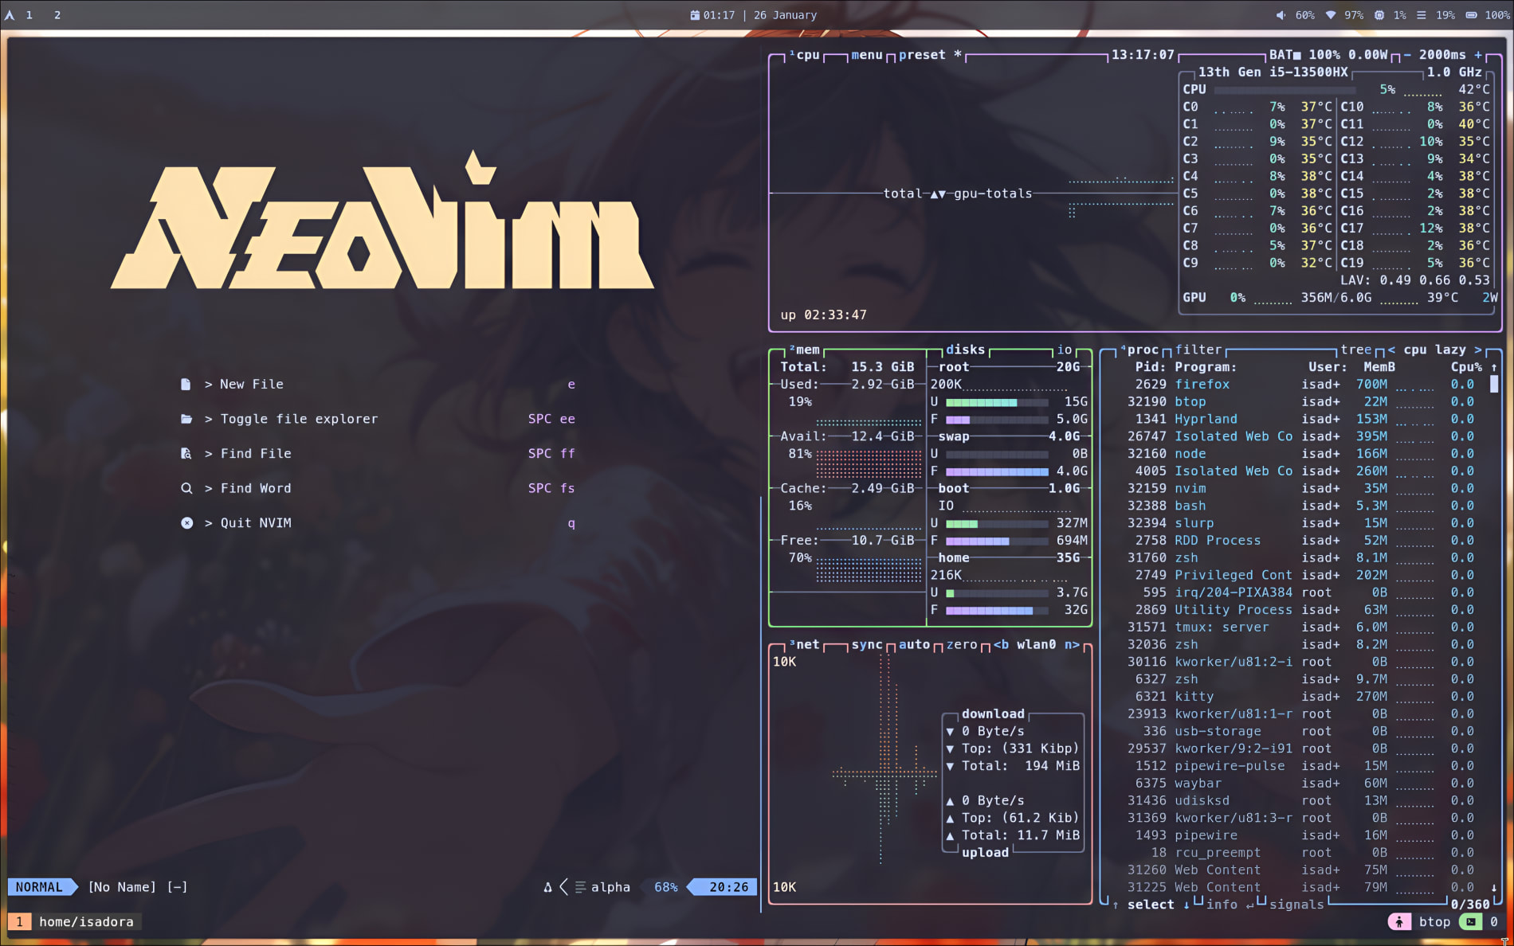This screenshot has width=1514, height=946.
Task: Click the Toggle file explorer folder icon
Action: 186,419
